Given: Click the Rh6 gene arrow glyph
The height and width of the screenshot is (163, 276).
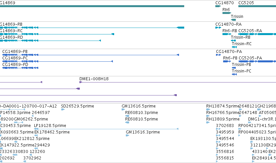Looking at the screenshot, I should pos(227,13).
